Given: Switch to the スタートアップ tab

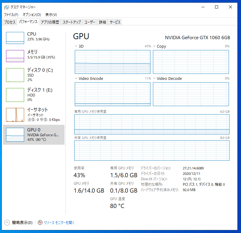Looking at the screenshot, I should 71,22.
